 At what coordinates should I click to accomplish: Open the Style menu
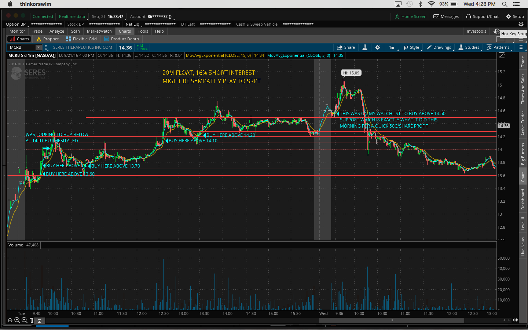point(411,47)
